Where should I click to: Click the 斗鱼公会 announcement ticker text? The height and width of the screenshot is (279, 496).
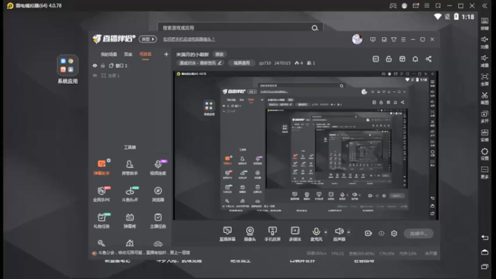[144, 253]
